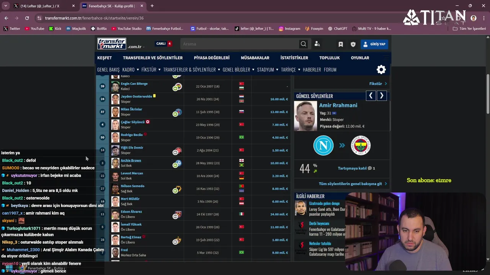Click the search magnifier icon
Viewport: 490px width, 275px height.
pyautogui.click(x=303, y=44)
